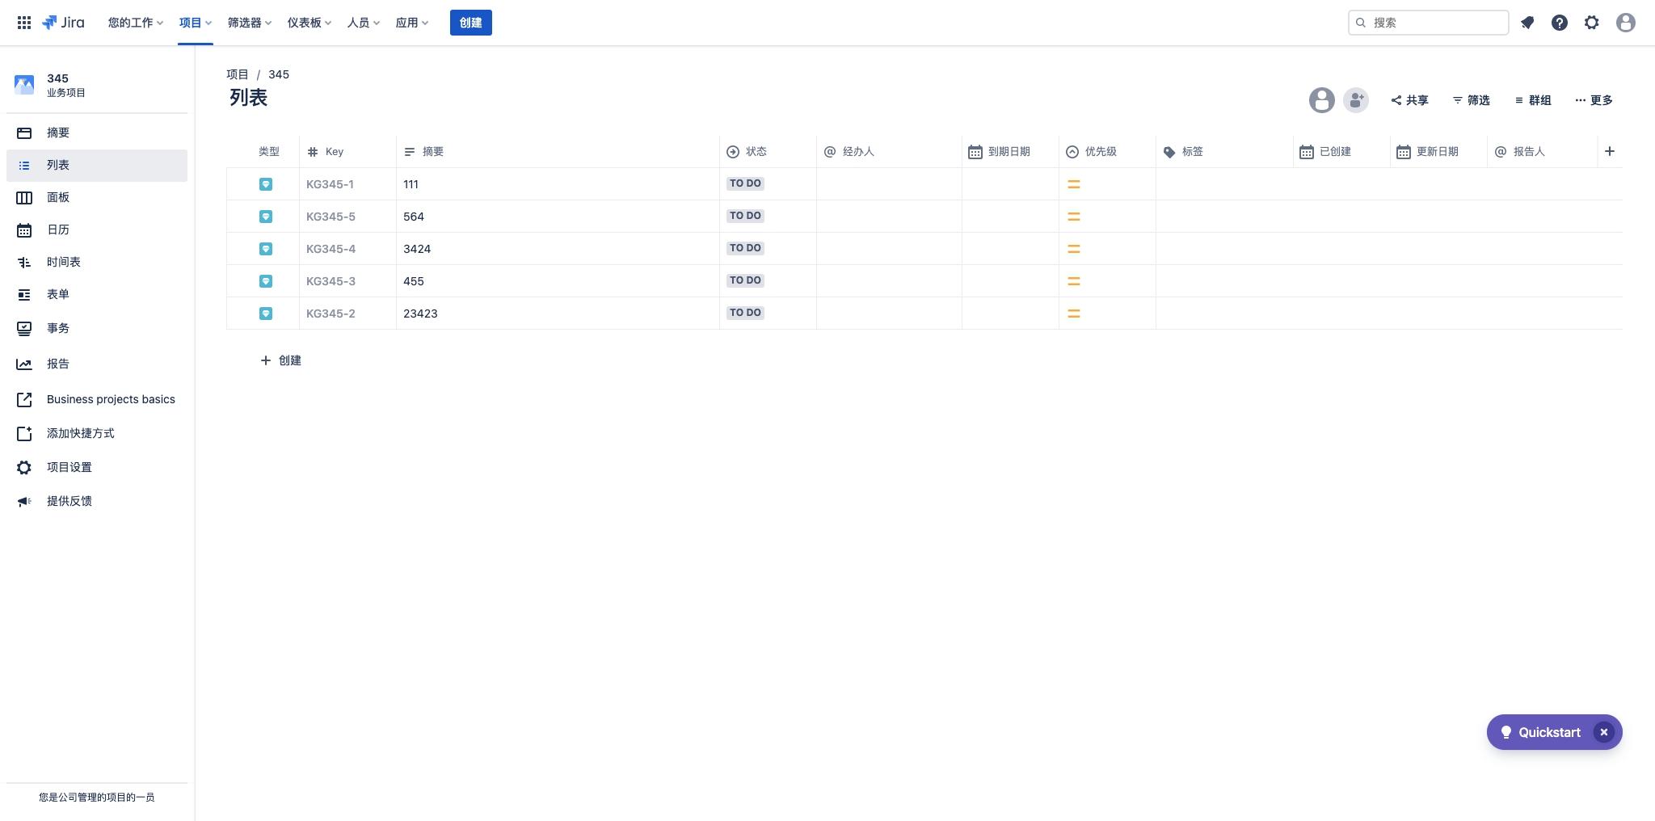Expand the 人员 dropdown
Viewport: 1655px width, 821px height.
tap(364, 23)
